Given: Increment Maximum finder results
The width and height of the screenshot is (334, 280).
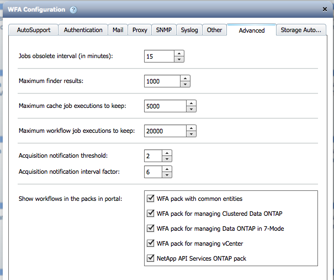Looking at the screenshot, I should click(x=185, y=78).
